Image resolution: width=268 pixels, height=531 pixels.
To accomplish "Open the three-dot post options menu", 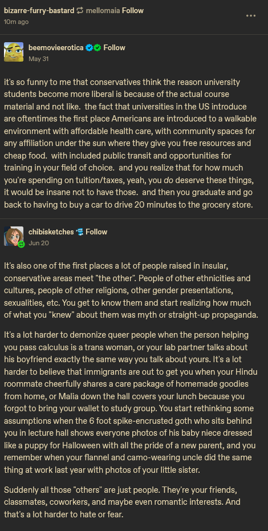I will coord(251,15).
